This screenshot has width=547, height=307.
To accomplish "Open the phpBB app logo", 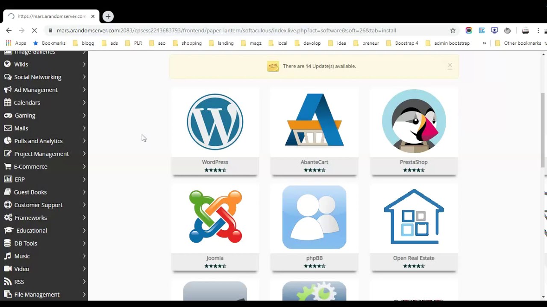I will coord(314,217).
